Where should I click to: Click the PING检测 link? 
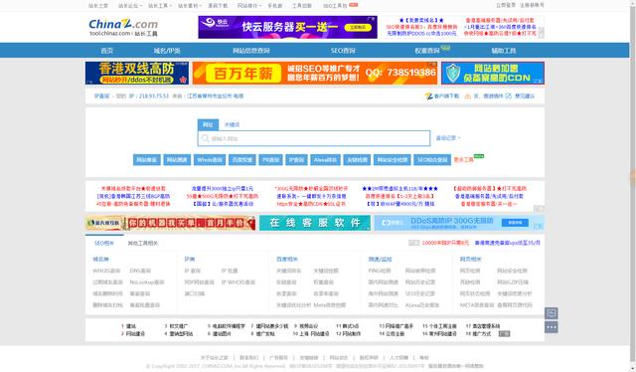(380, 271)
